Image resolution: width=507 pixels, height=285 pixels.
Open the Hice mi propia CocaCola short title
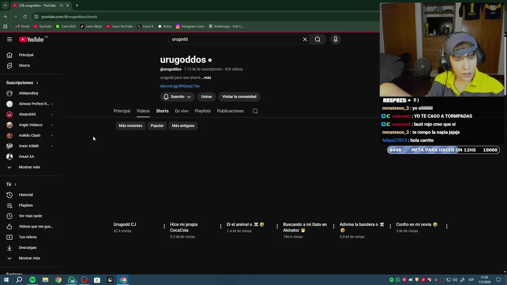click(x=184, y=227)
